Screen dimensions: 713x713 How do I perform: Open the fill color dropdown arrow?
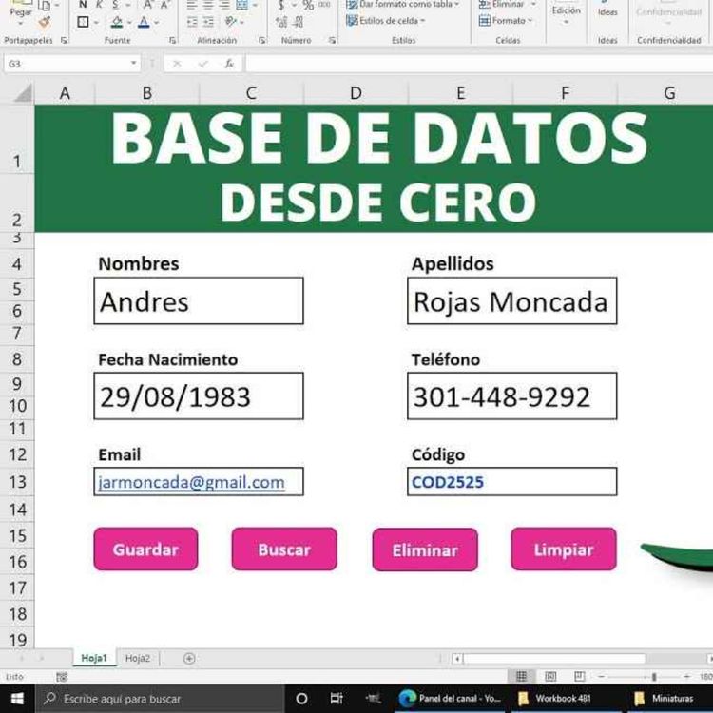pyautogui.click(x=129, y=22)
